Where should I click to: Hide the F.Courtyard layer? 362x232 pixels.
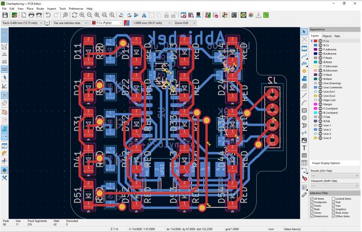point(321,109)
